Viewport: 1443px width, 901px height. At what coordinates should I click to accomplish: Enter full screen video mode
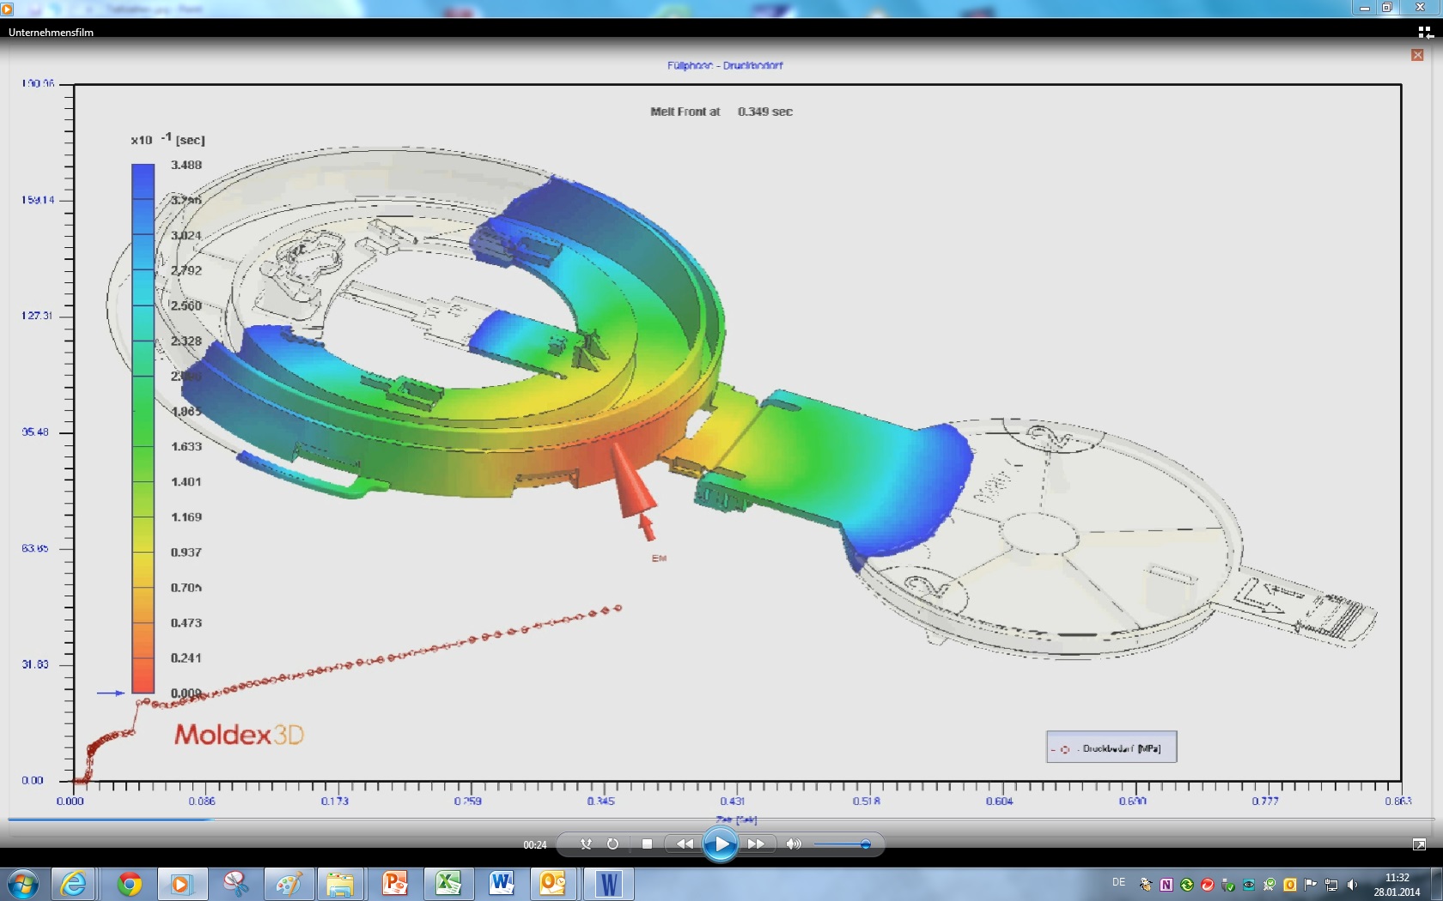[x=1419, y=845]
